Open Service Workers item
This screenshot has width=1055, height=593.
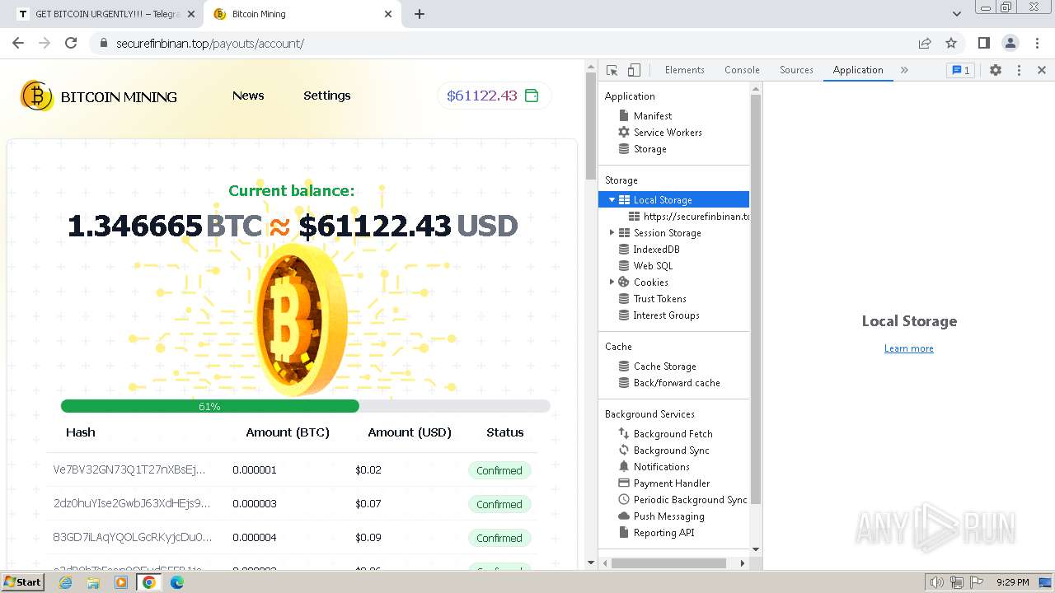pyautogui.click(x=668, y=133)
